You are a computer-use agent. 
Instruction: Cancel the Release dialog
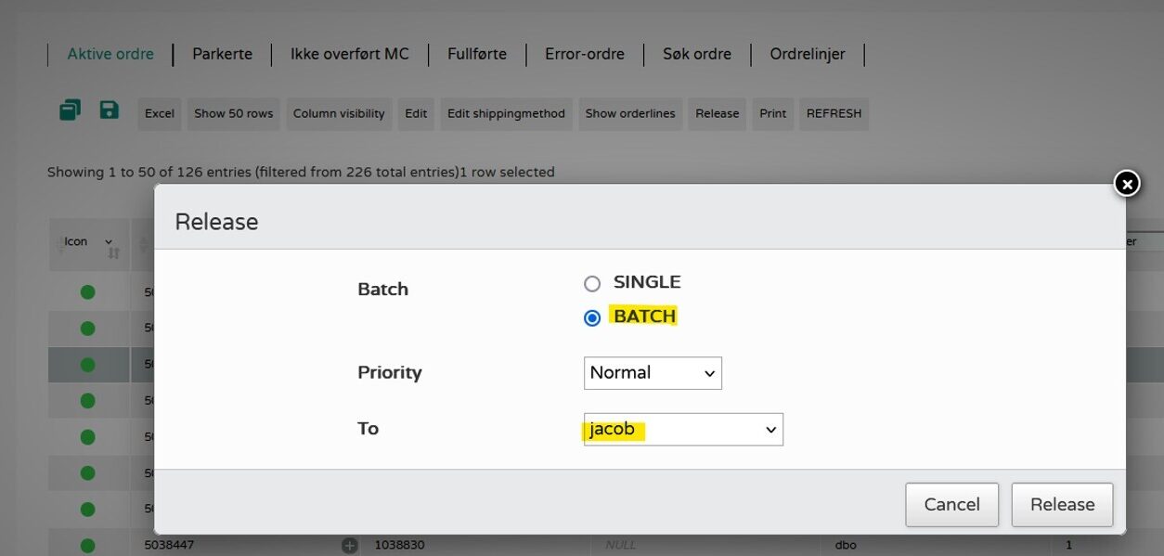click(x=951, y=505)
